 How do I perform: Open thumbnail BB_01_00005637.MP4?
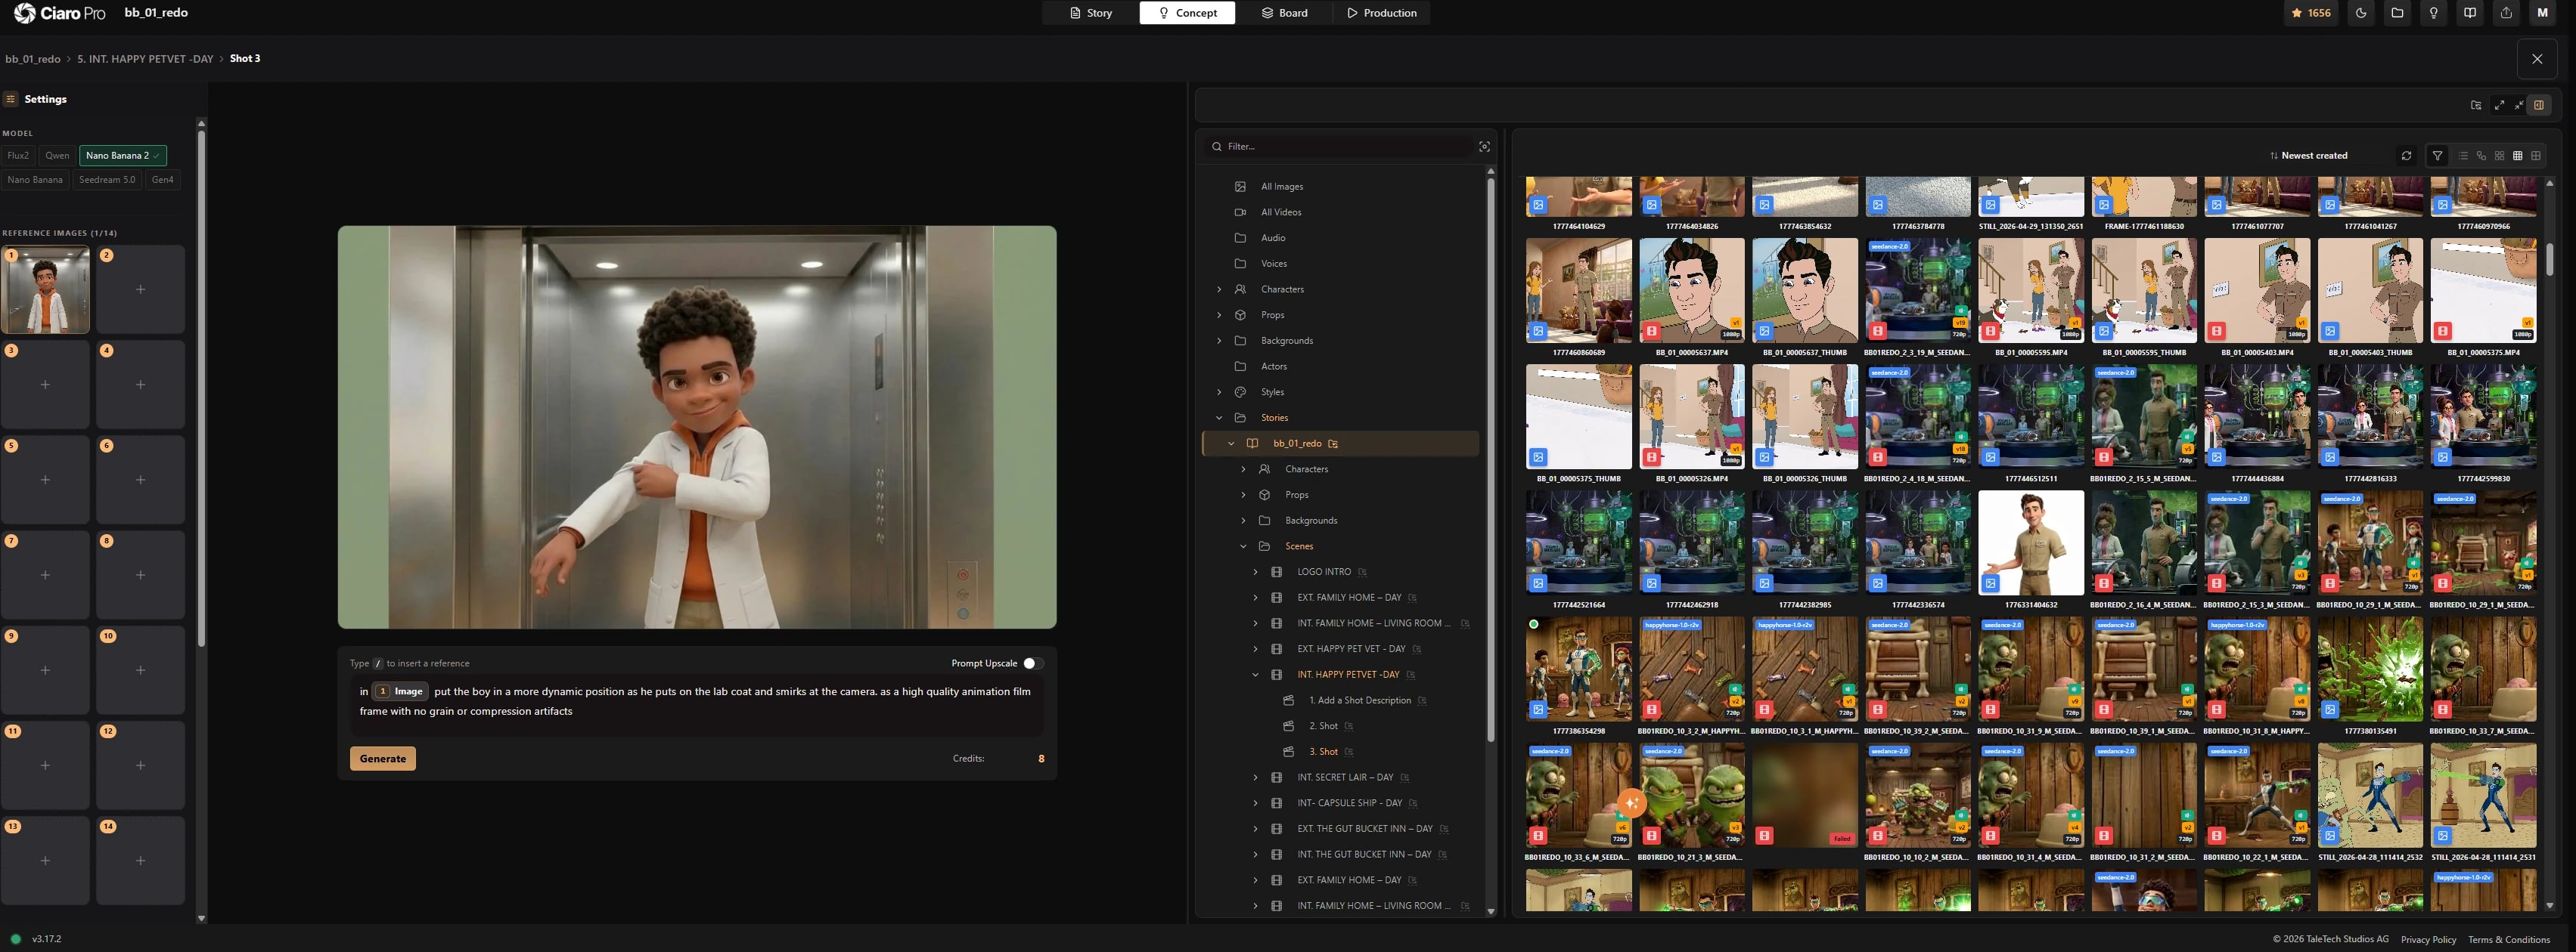pos(1691,291)
